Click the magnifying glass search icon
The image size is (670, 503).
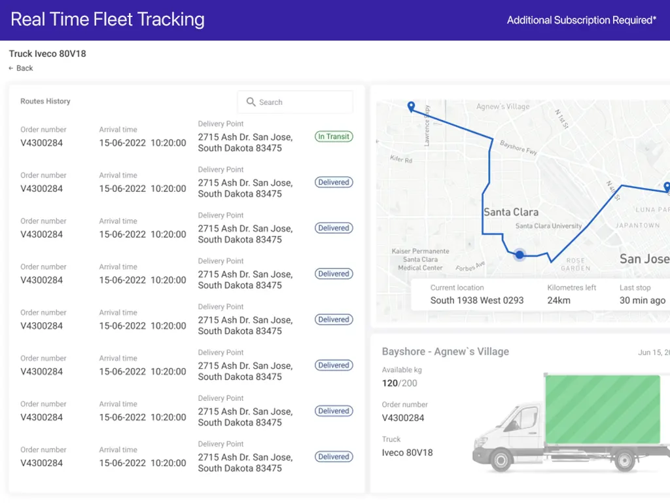tap(251, 102)
